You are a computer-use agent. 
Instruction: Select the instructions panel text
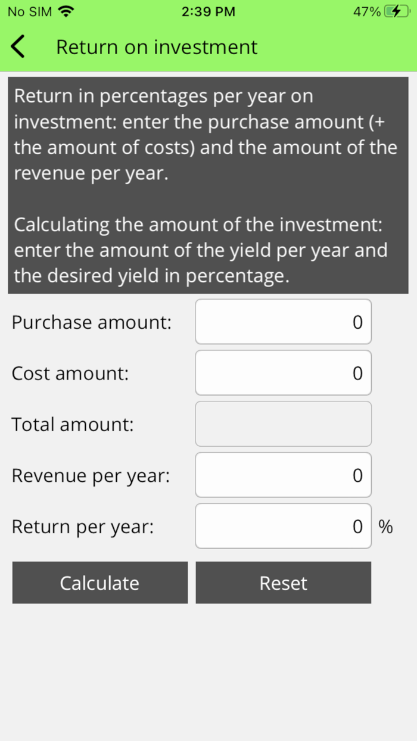(207, 183)
